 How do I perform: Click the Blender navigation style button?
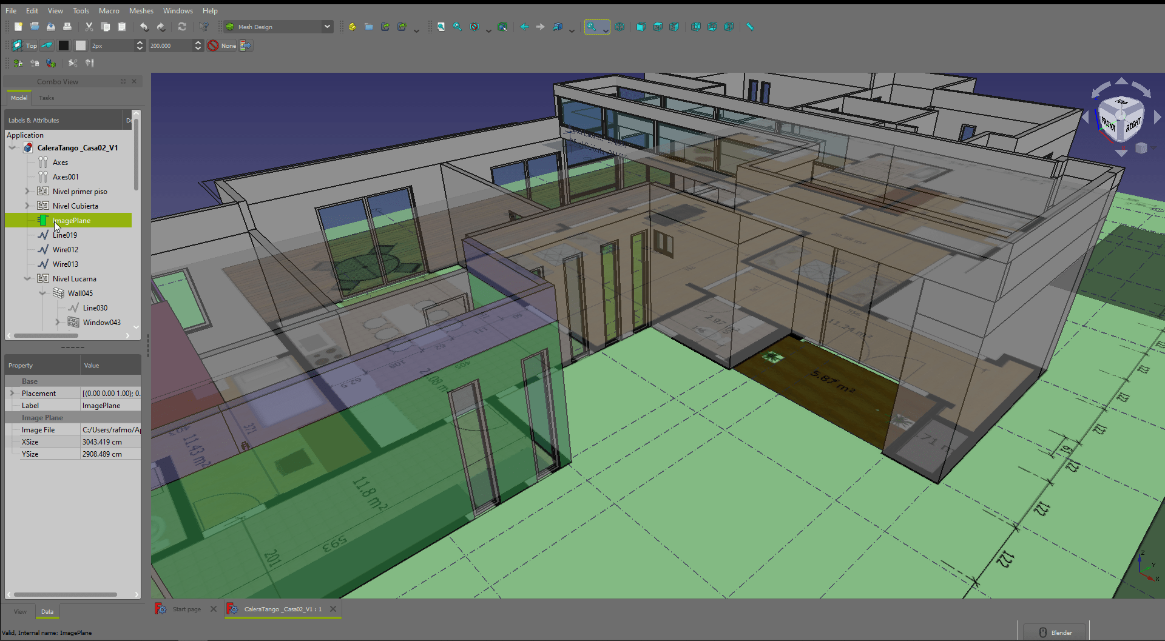[x=1056, y=633]
